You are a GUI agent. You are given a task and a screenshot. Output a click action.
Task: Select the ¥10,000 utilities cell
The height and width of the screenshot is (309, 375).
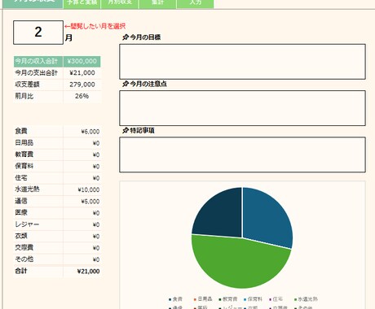pyautogui.click(x=82, y=189)
